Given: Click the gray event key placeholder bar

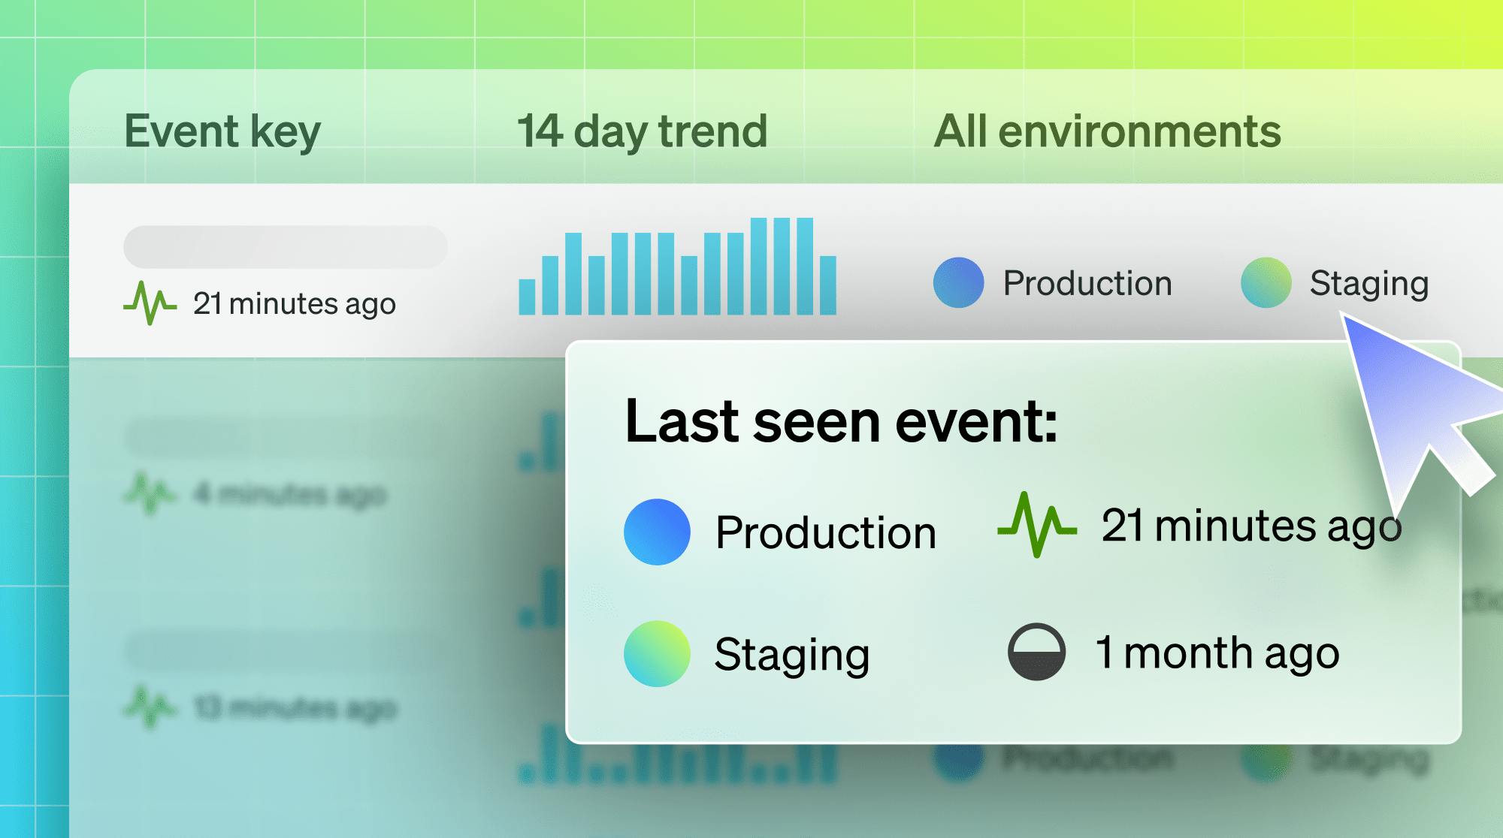Looking at the screenshot, I should click(x=285, y=246).
